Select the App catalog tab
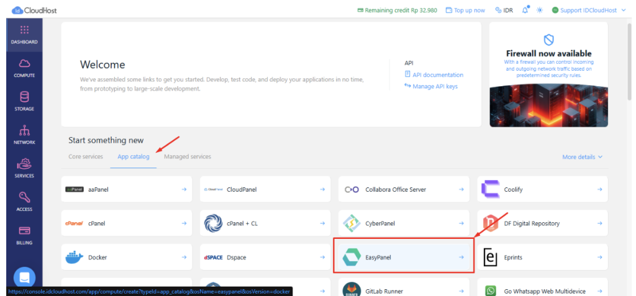Viewport: 636px width, 296px height. 134,156
